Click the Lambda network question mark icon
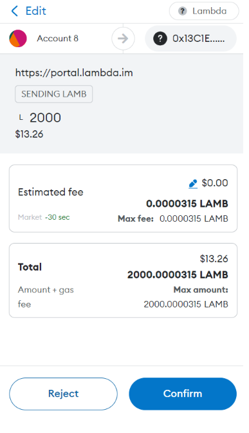249x433 pixels. pyautogui.click(x=182, y=11)
